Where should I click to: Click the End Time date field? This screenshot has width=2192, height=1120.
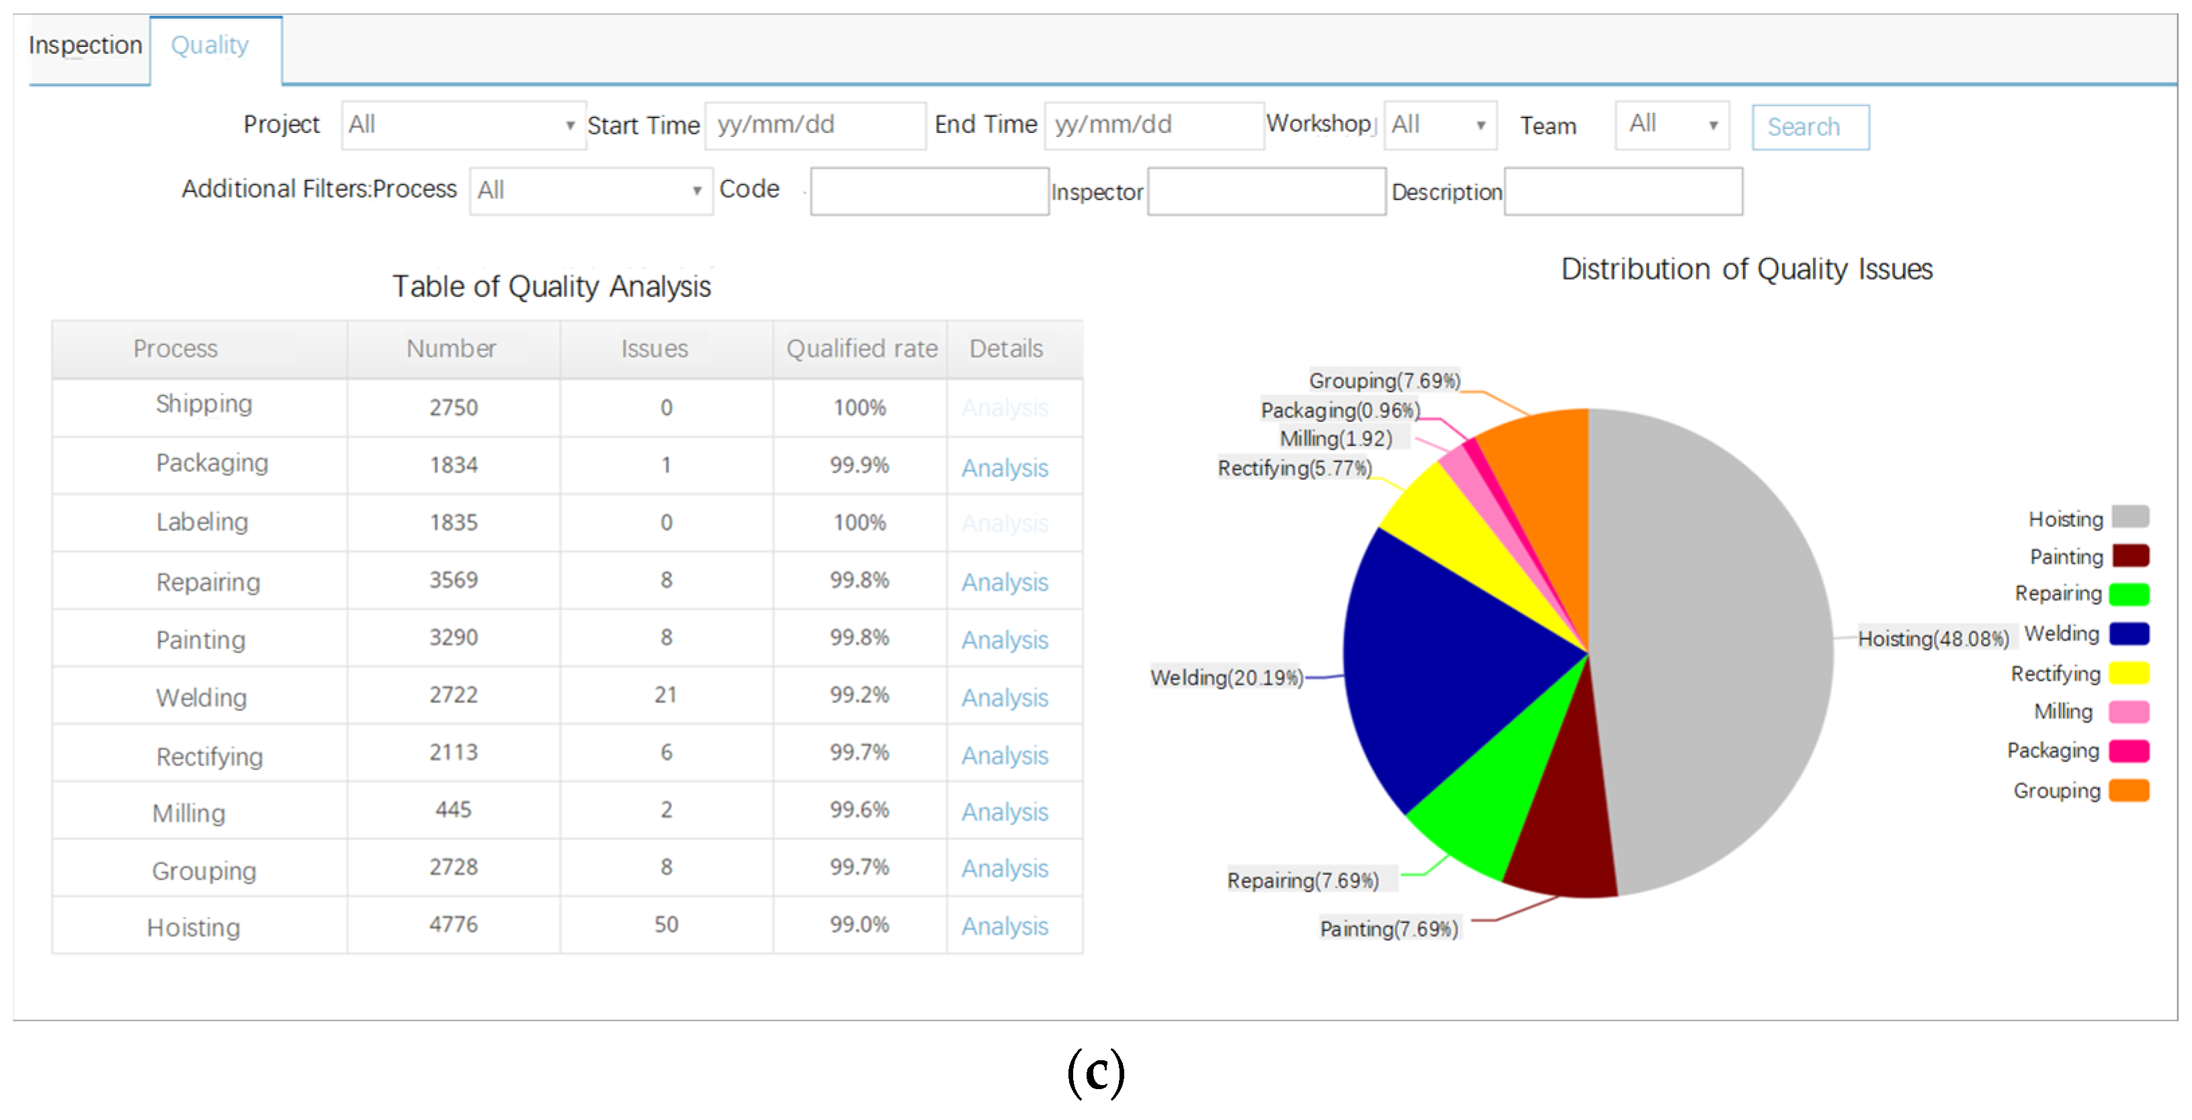pyautogui.click(x=1153, y=126)
